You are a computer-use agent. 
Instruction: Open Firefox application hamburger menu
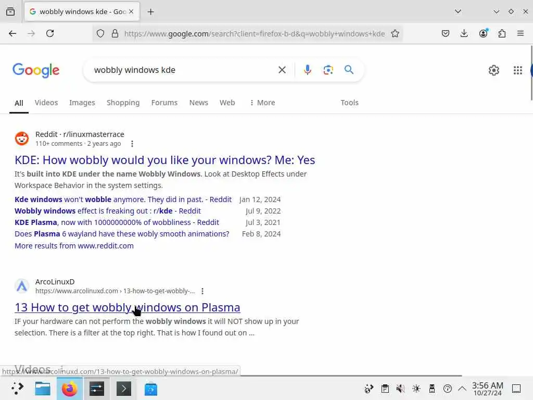(x=521, y=33)
